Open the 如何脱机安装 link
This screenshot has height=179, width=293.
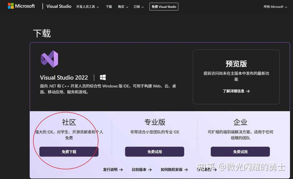(174, 170)
